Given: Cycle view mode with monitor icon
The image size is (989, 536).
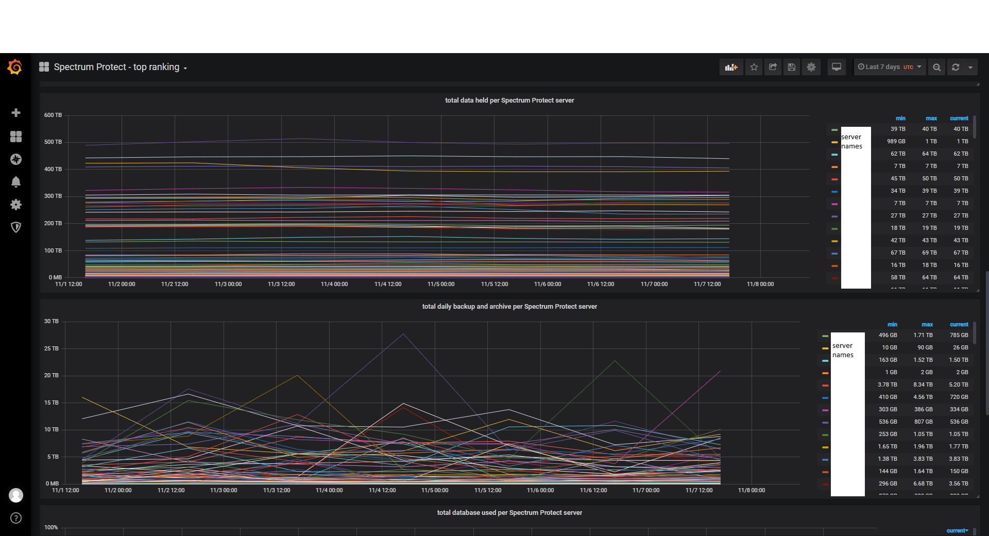Looking at the screenshot, I should [x=837, y=67].
